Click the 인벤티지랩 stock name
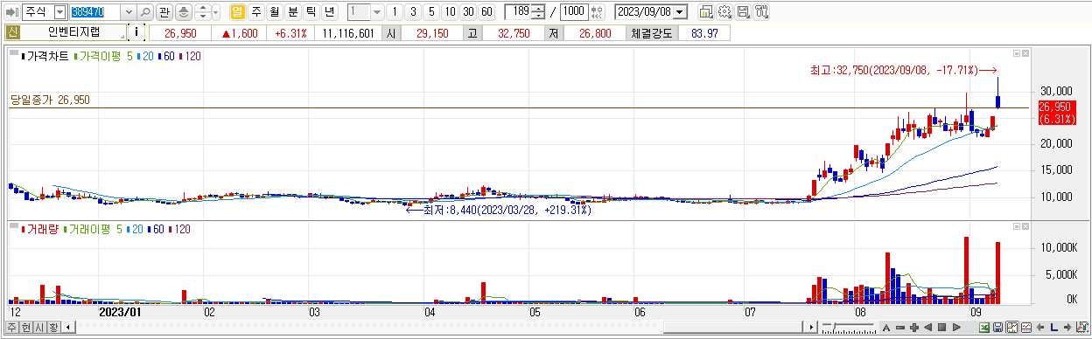1092x339 pixels. coord(74,33)
